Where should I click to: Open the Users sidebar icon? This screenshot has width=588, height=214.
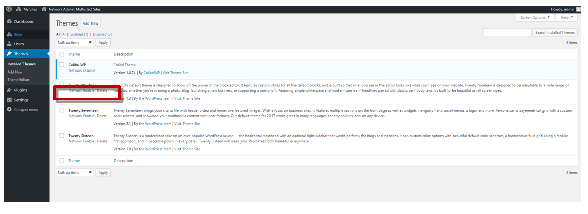9,44
